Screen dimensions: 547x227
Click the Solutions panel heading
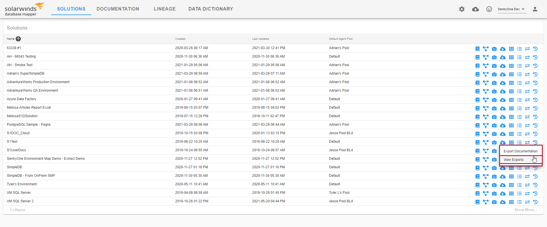point(17,28)
